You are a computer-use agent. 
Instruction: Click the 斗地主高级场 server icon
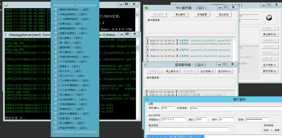(56, 104)
